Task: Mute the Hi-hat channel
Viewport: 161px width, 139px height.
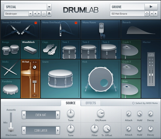Action: [36, 62]
